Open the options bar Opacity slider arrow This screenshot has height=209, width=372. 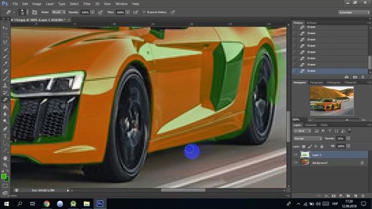92,12
